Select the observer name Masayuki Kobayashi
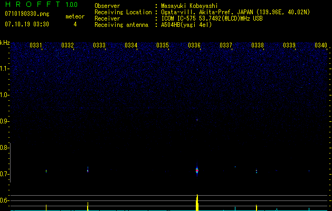The height and width of the screenshot is (211, 332). click(189, 6)
